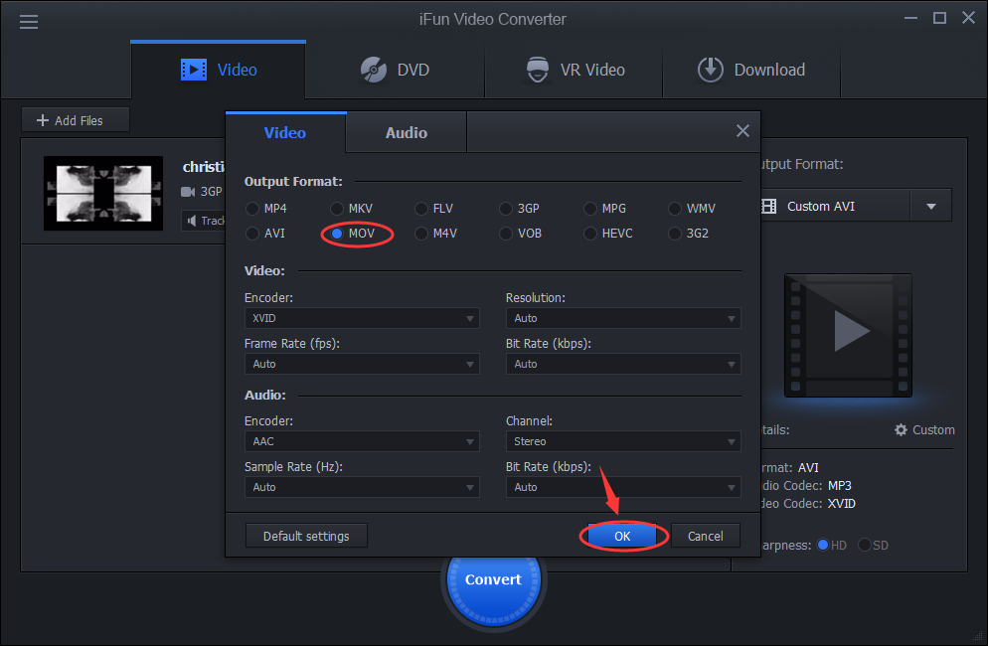Image resolution: width=988 pixels, height=646 pixels.
Task: Select MKV output format
Action: coord(352,209)
